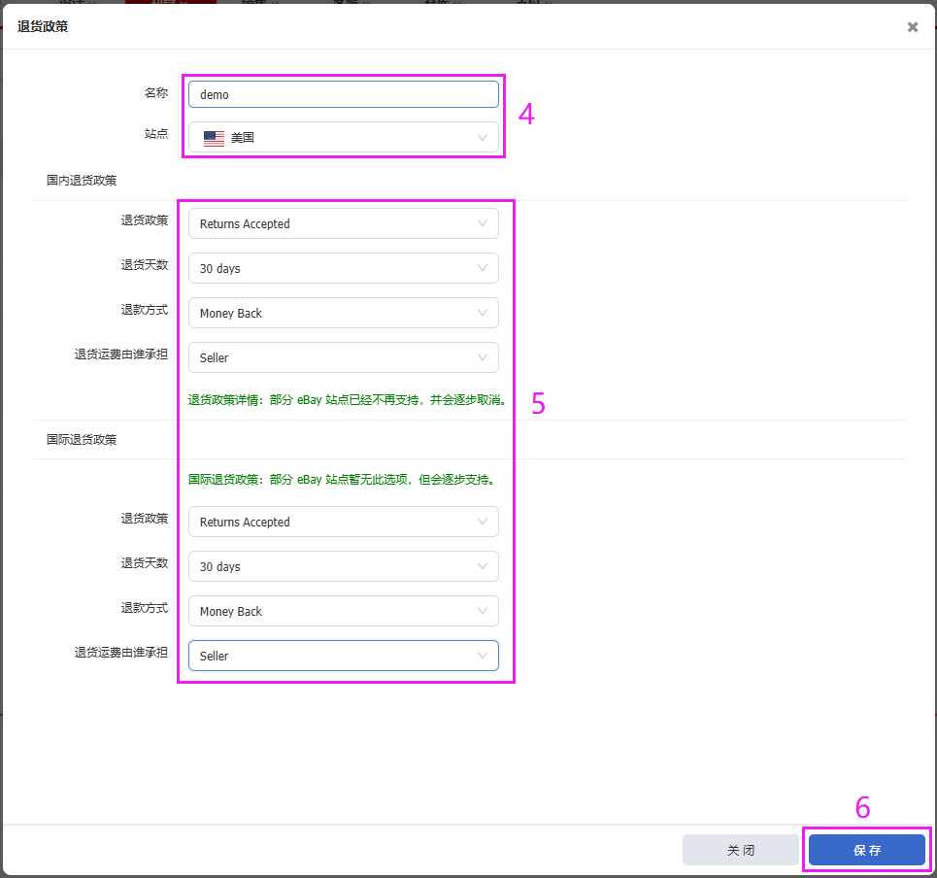Open domestic 退货运费由谁承担 Seller dropdown
Screen dimensions: 937x878
coord(344,357)
